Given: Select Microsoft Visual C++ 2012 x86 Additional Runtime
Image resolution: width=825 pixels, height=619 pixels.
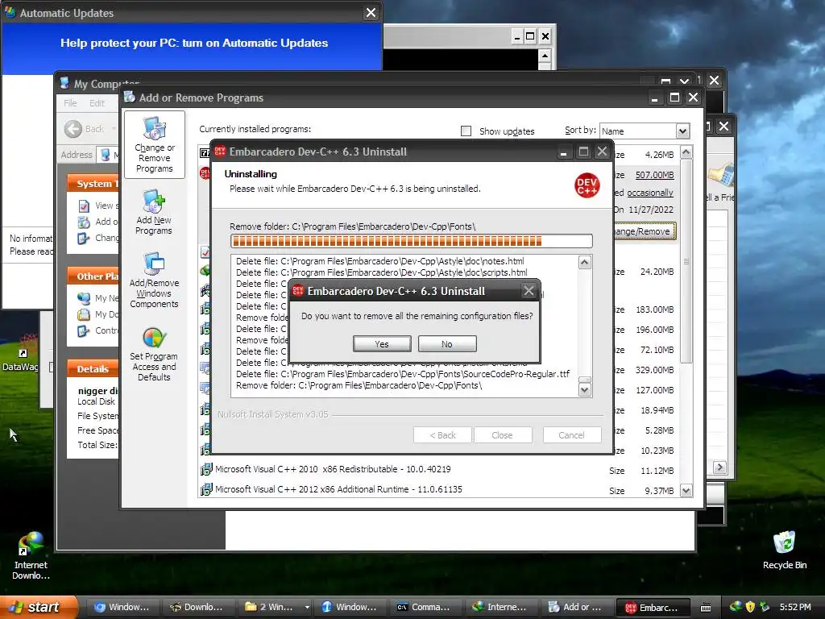Looking at the screenshot, I should 439,489.
